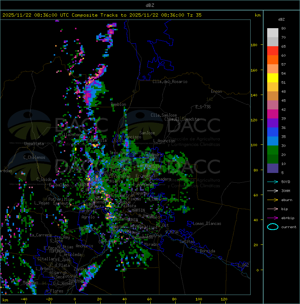This screenshot has width=300, height=304.
Task: Click the '120' tick on the horizontal axis
Action: tap(224, 299)
